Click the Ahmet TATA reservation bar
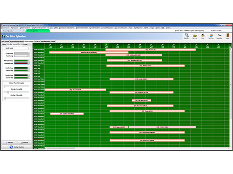233x174 pixels. (x=89, y=52)
